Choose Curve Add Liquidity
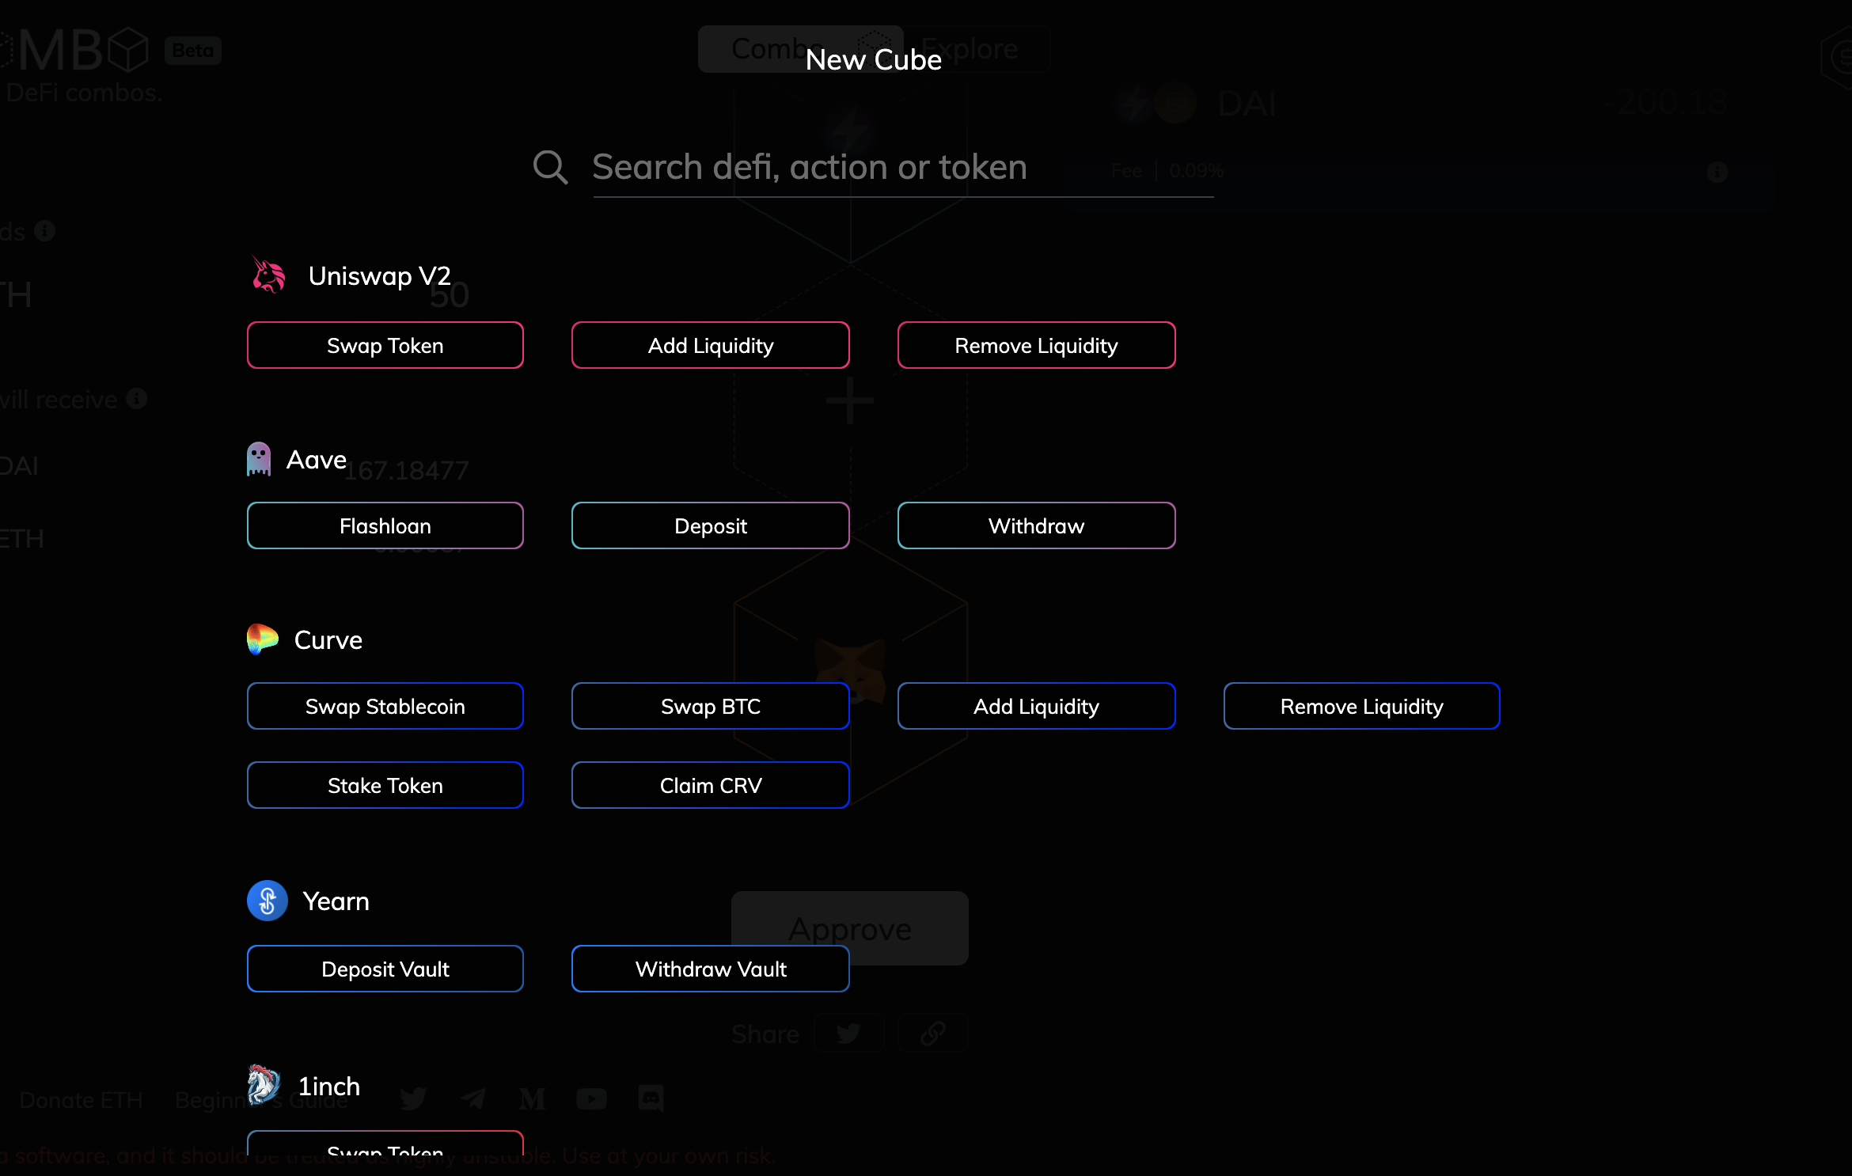Viewport: 1852px width, 1176px height. click(x=1036, y=706)
